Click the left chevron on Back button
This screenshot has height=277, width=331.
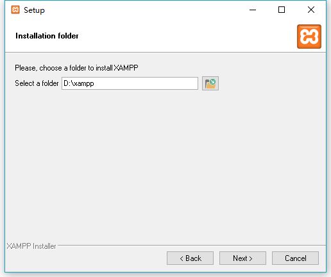click(182, 259)
